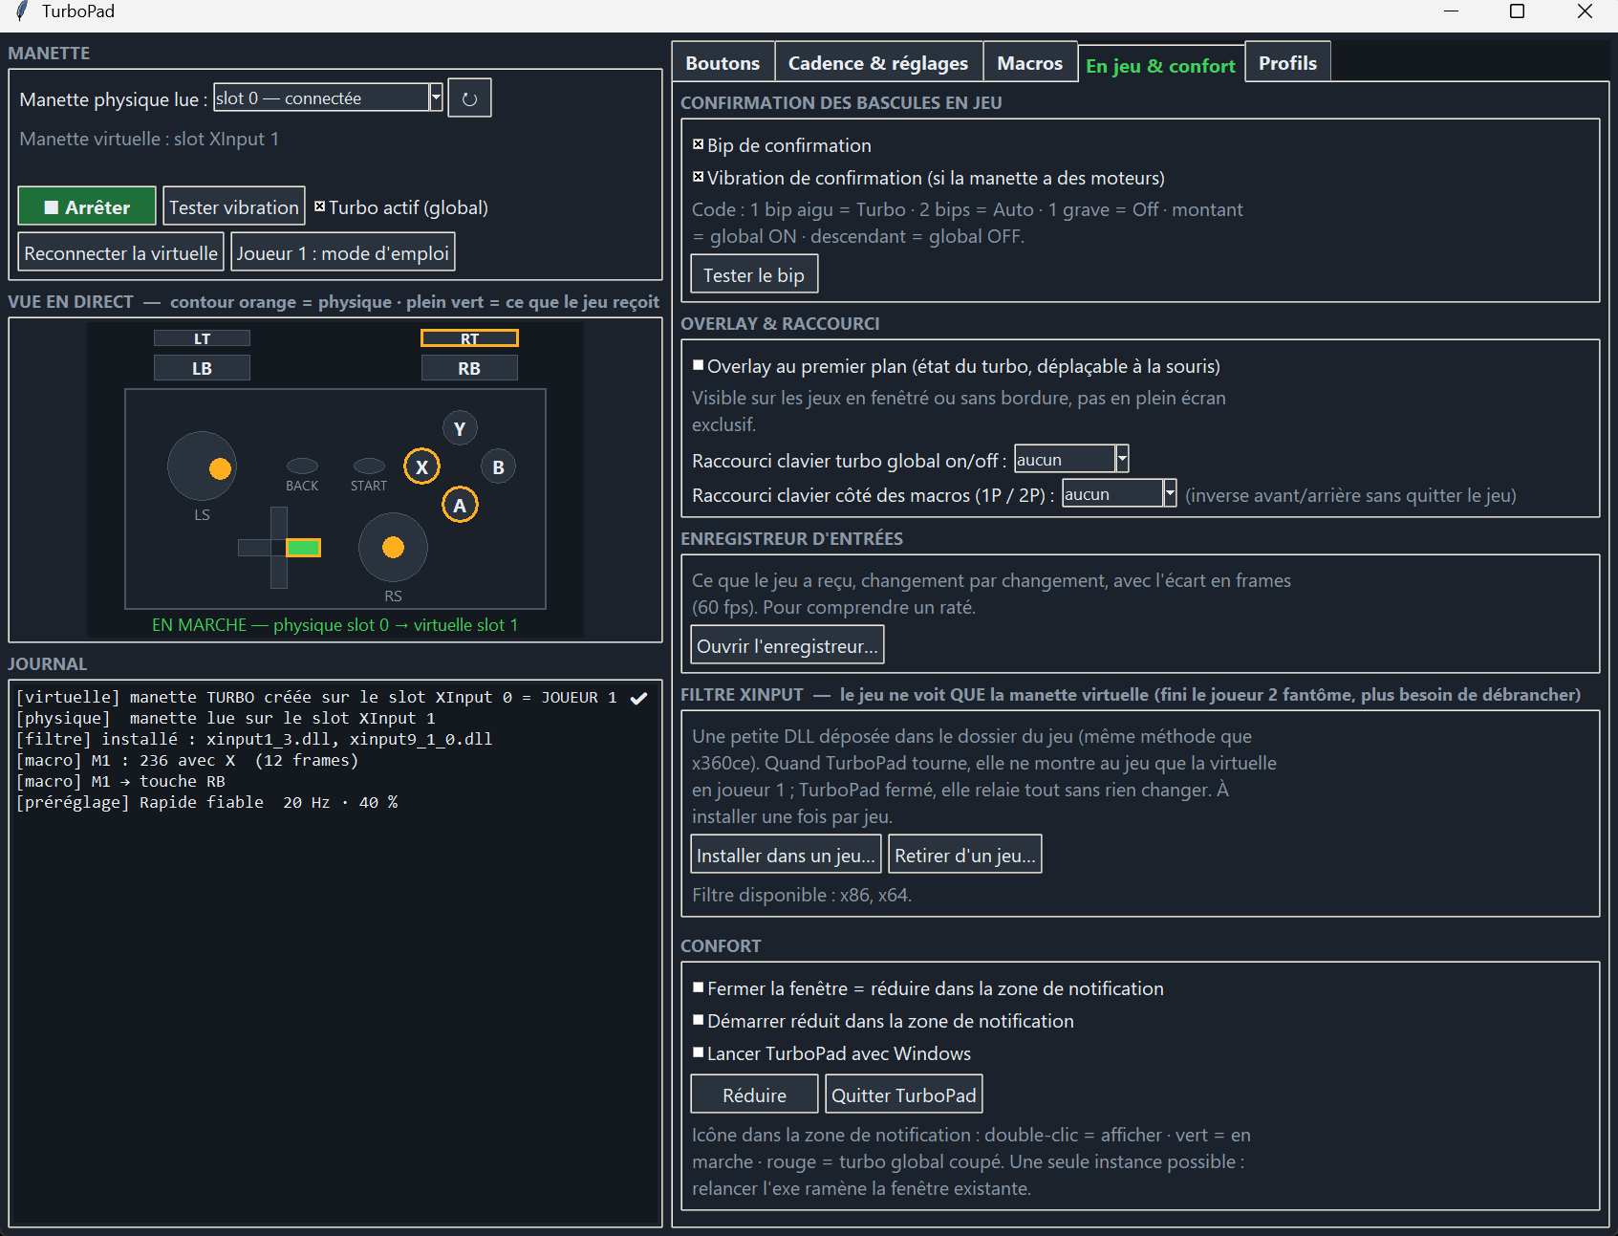The height and width of the screenshot is (1236, 1618).
Task: Click the B button in live view
Action: 498,466
